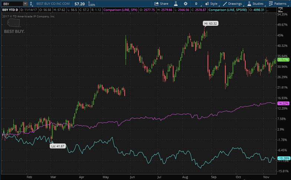Click the SPX H: 2579.66 readout
The image size is (291, 180).
pyautogui.click(x=165, y=10)
